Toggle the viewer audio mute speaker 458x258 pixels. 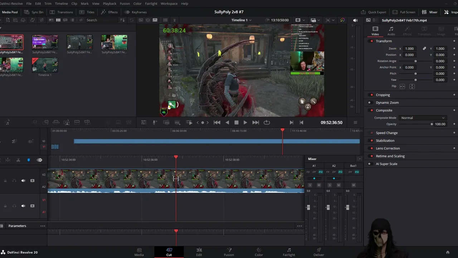tap(355, 20)
